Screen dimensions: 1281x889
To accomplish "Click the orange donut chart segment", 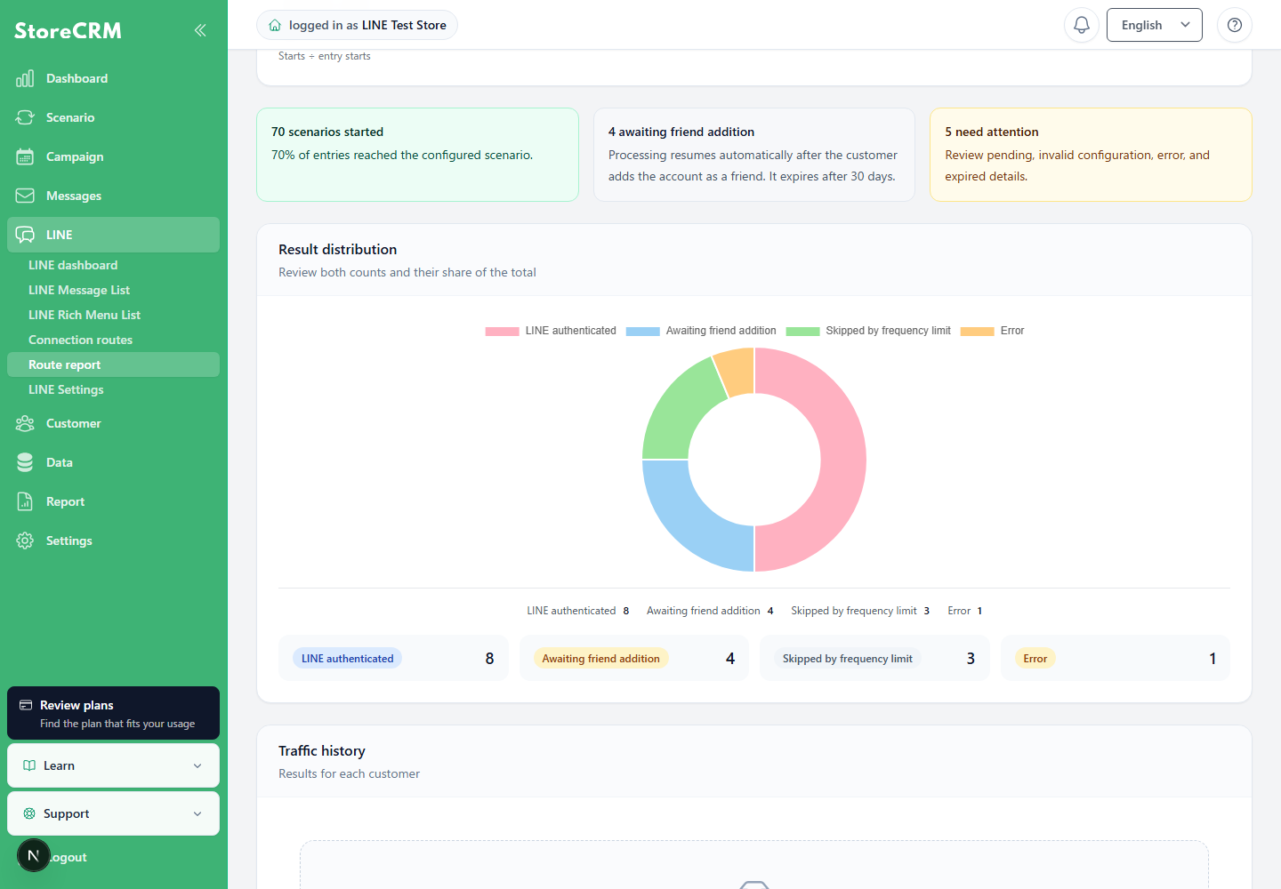I will coord(738,372).
